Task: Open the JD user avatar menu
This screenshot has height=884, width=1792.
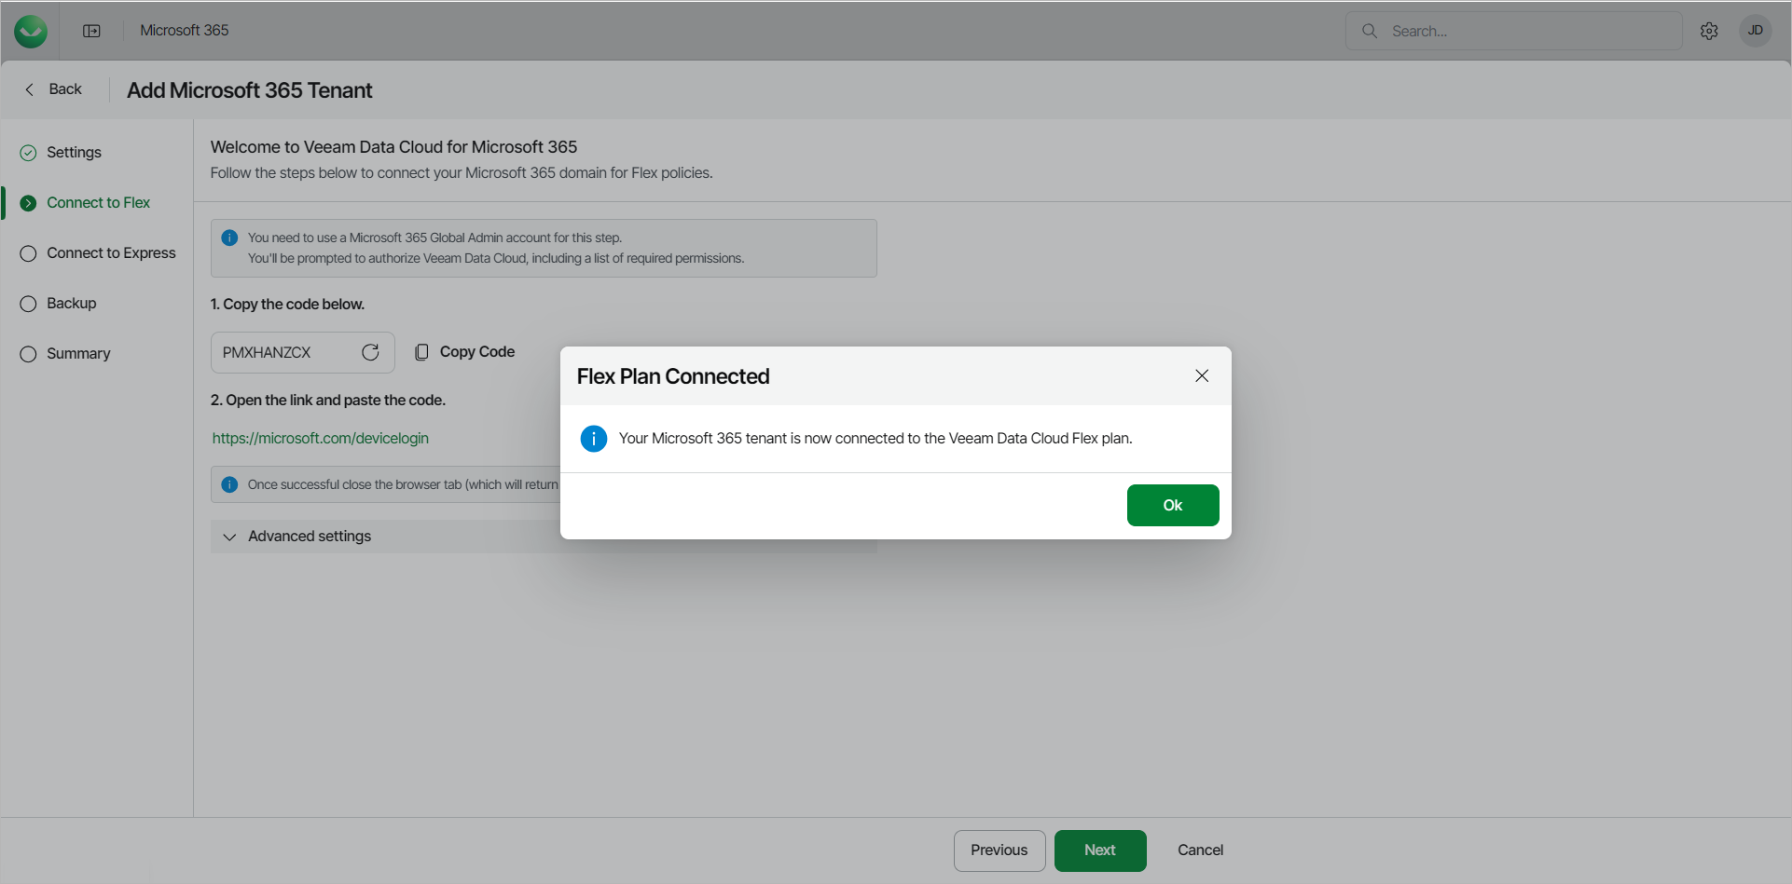Action: [1755, 31]
